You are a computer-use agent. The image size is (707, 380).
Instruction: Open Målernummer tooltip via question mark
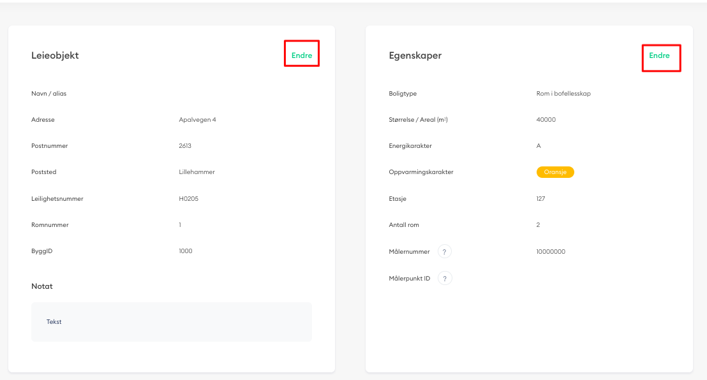click(445, 251)
